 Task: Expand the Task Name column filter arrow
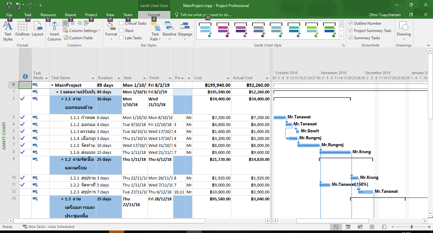[93, 78]
